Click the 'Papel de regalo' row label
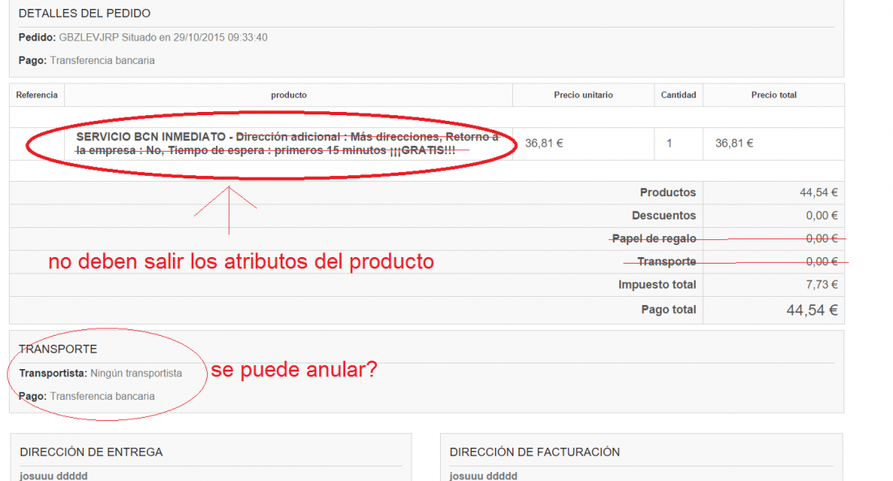 click(x=654, y=238)
